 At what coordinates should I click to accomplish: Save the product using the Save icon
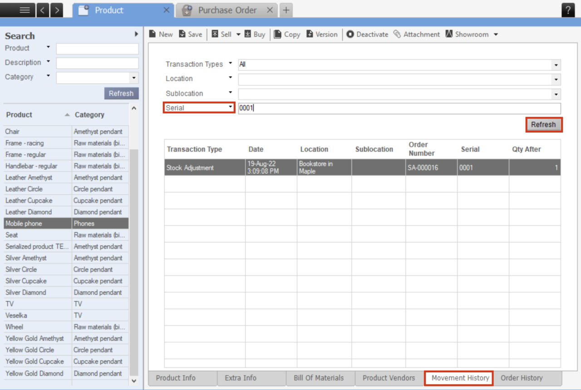190,34
